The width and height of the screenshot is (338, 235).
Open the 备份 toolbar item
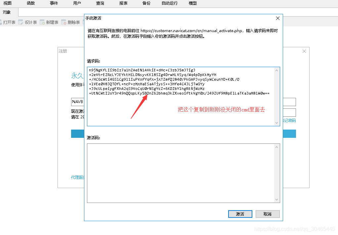pos(147,3)
